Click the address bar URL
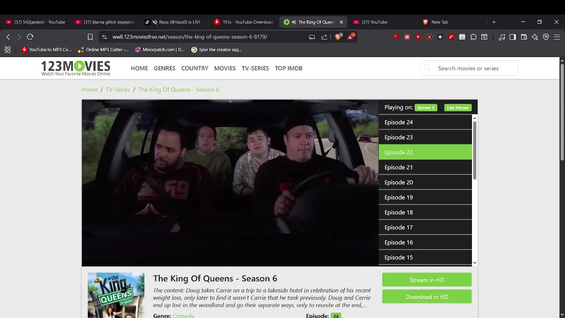The width and height of the screenshot is (565, 318). pos(190,37)
